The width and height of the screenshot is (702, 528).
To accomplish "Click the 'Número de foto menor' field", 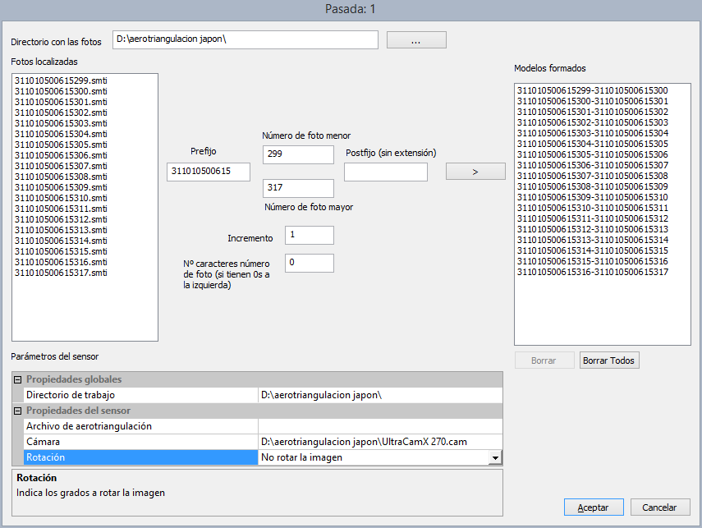I will [298, 155].
